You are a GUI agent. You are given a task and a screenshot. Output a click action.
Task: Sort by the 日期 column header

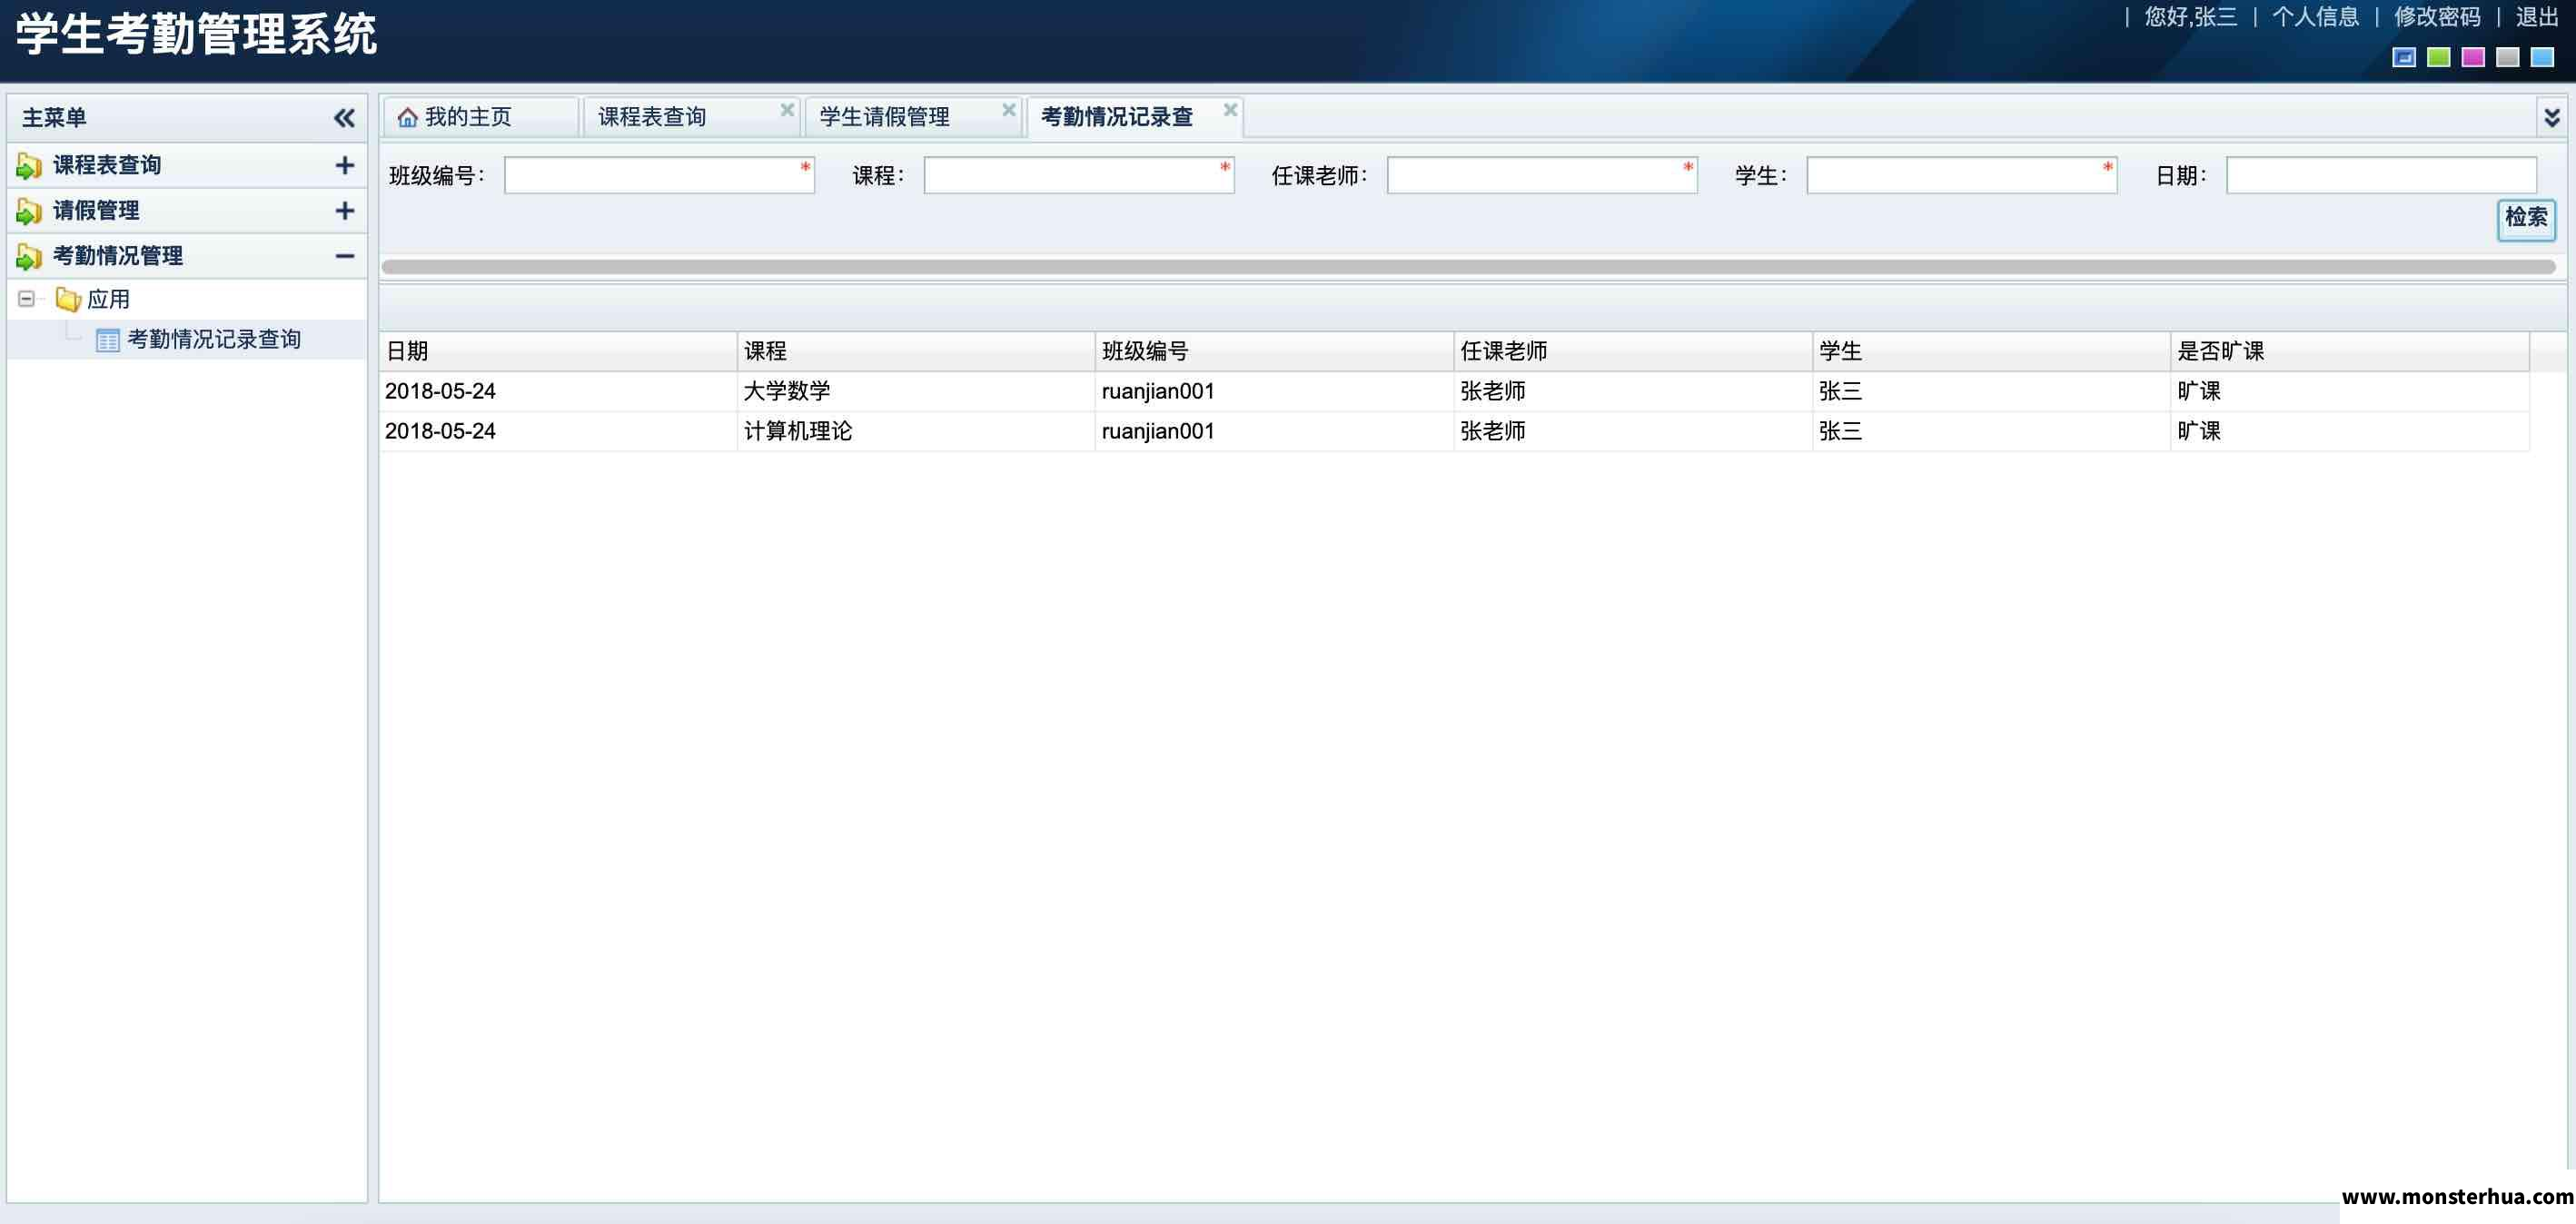pyautogui.click(x=557, y=351)
